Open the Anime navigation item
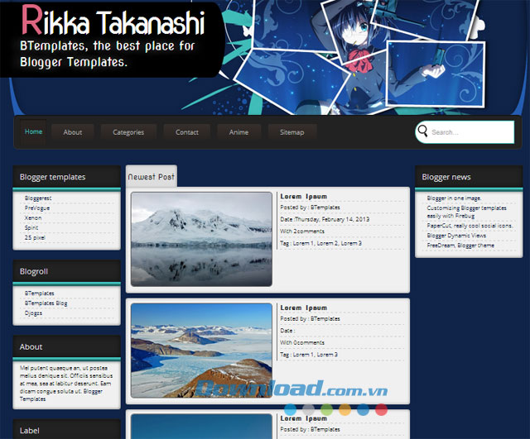The image size is (530, 439). pyautogui.click(x=238, y=132)
